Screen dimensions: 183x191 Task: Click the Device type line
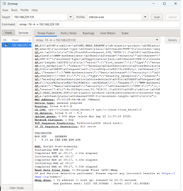click(58, 103)
